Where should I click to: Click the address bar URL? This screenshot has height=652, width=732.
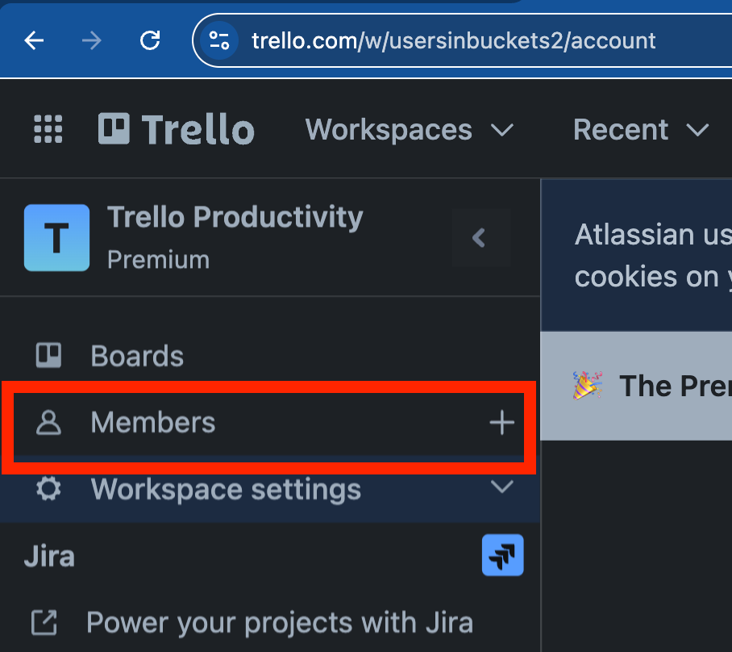453,40
